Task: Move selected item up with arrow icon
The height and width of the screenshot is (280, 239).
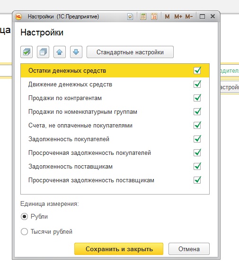Action: pos(60,52)
